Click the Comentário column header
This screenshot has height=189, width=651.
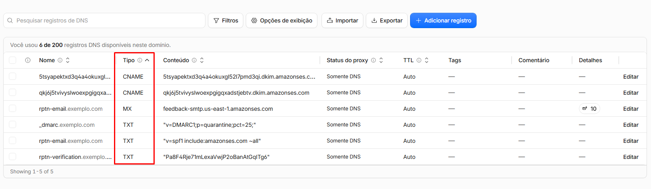(534, 60)
